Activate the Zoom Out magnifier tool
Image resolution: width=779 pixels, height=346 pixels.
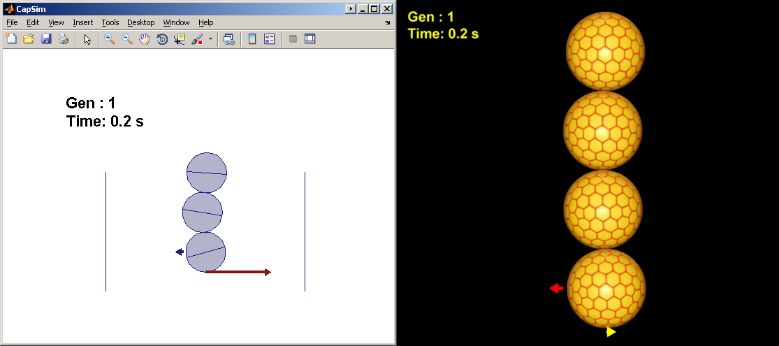click(x=127, y=38)
